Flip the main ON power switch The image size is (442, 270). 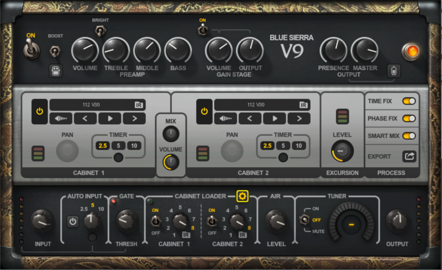click(x=31, y=49)
